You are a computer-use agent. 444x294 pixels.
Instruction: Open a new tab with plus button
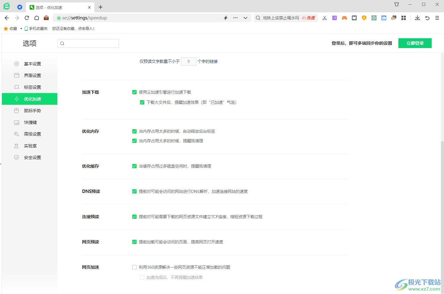pyautogui.click(x=101, y=7)
